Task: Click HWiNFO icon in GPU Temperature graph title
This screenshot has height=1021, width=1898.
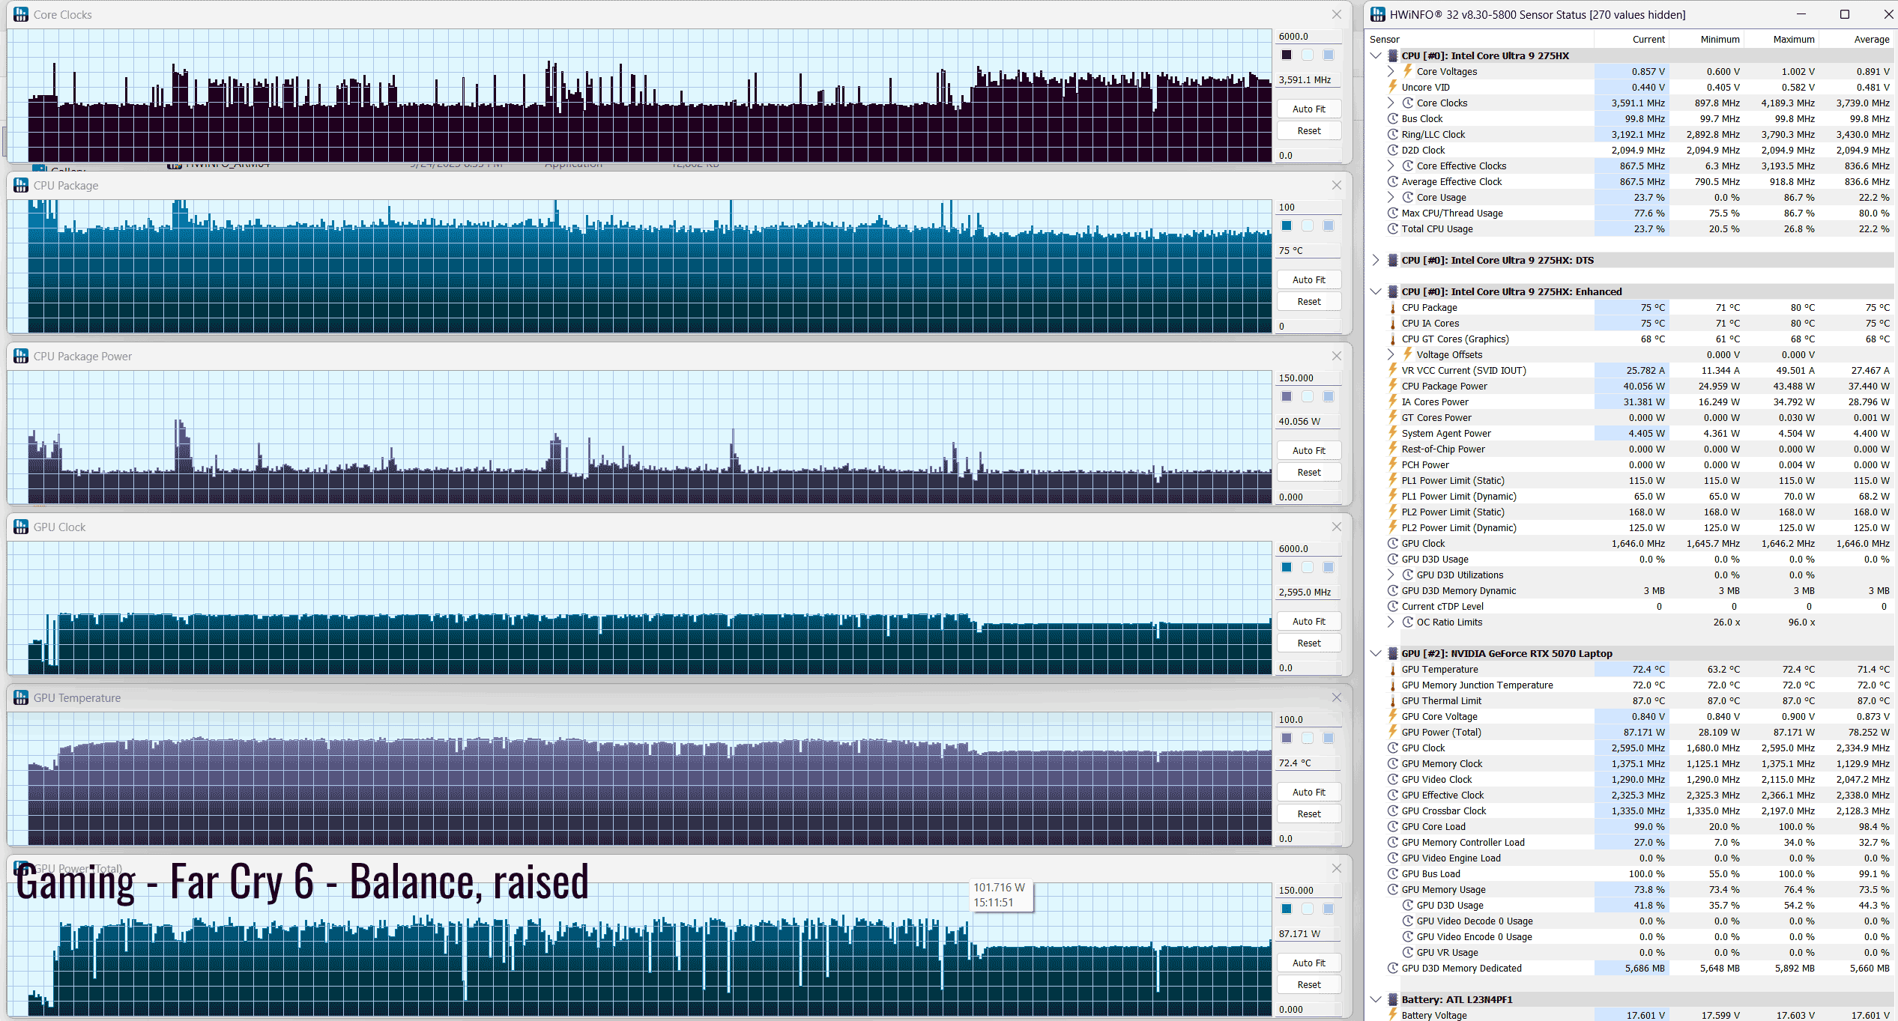Action: click(x=21, y=697)
